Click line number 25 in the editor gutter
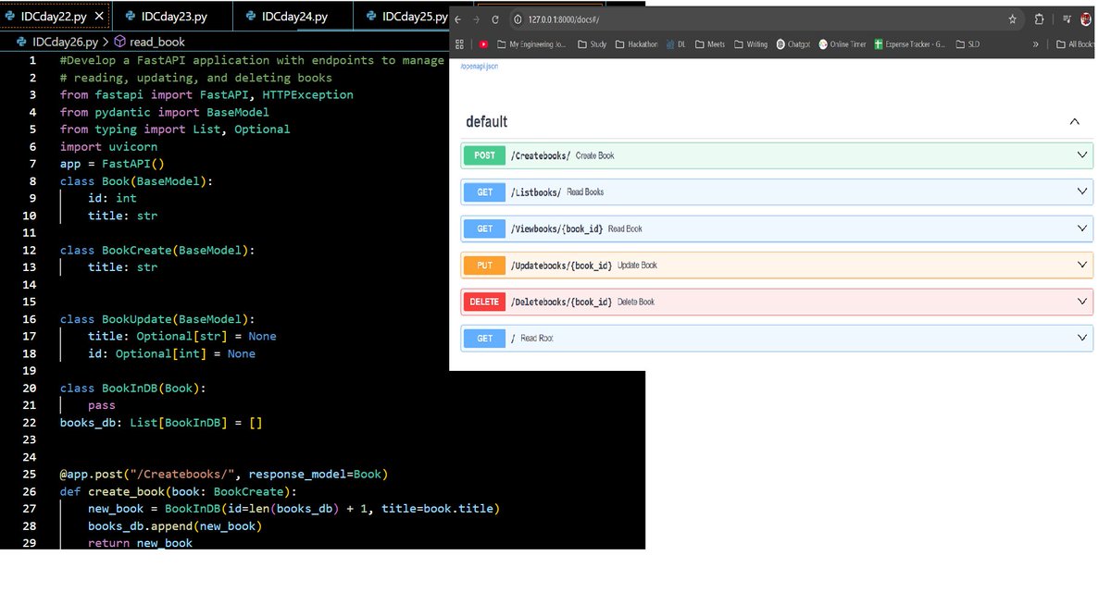 pyautogui.click(x=29, y=474)
